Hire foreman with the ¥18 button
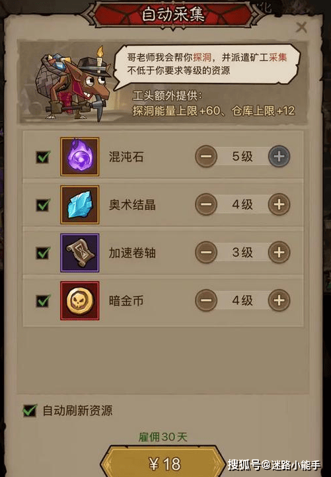Viewport: 331px width, 477px height. (165, 462)
